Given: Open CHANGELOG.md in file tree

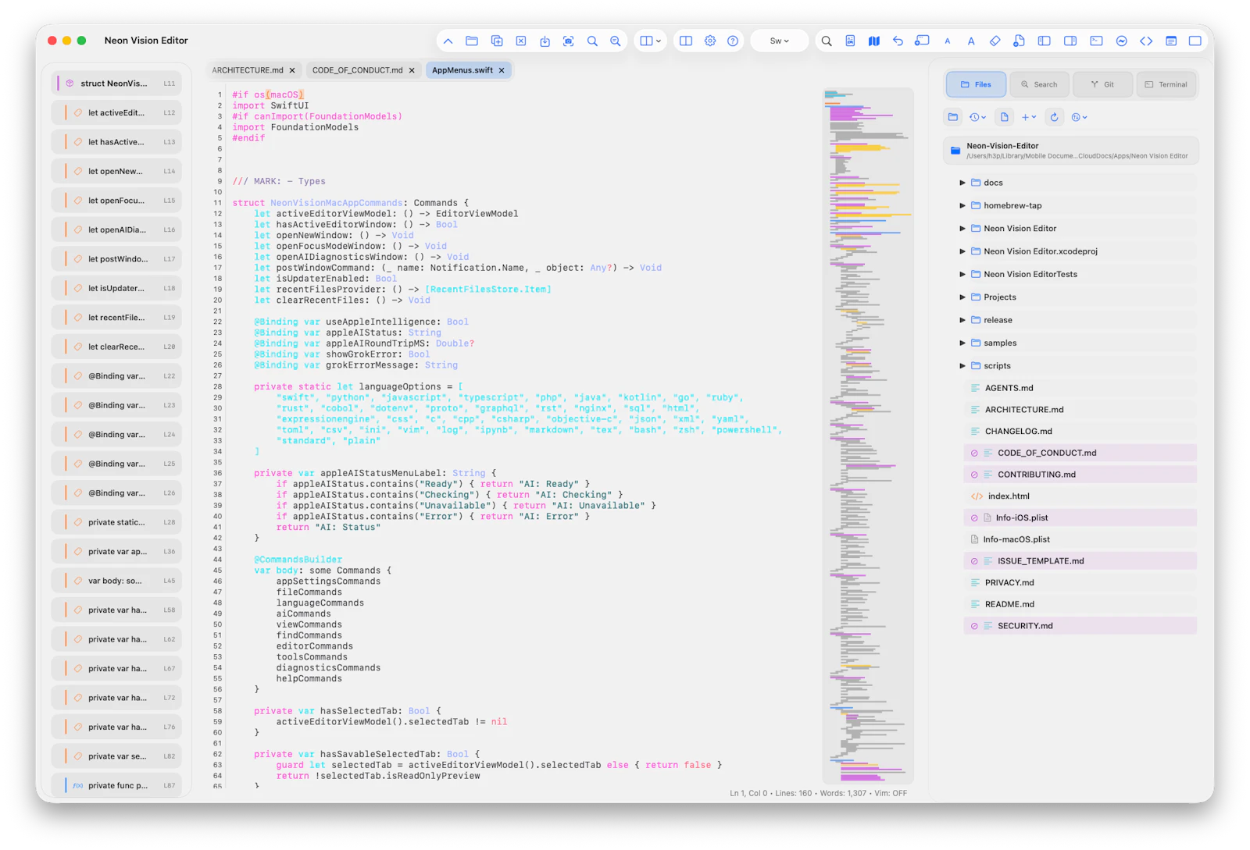Looking at the screenshot, I should point(1080,432).
